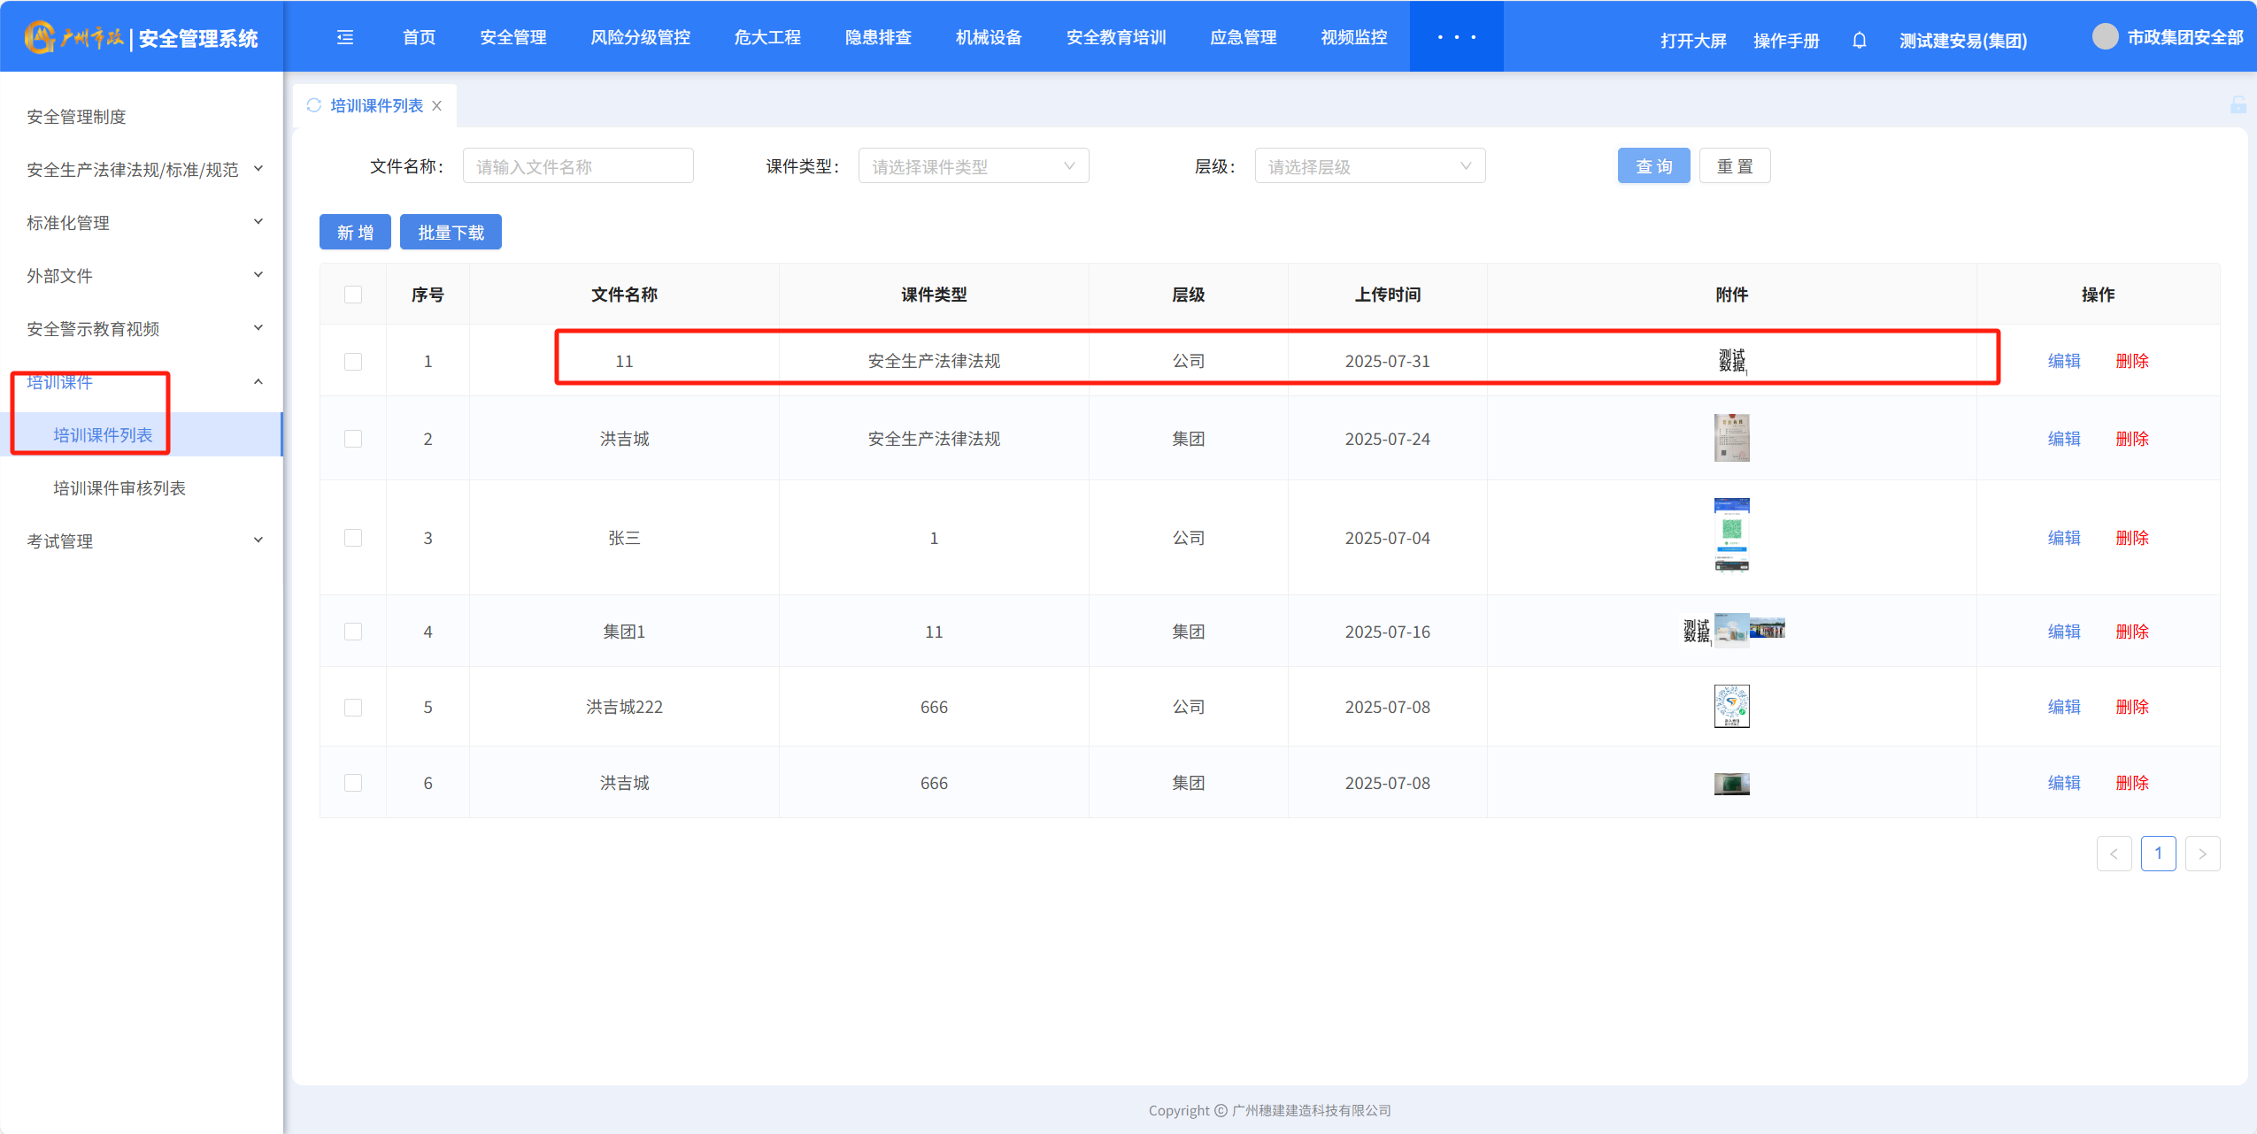The width and height of the screenshot is (2257, 1134).
Task: Click the user avatar icon
Action: 2105,37
